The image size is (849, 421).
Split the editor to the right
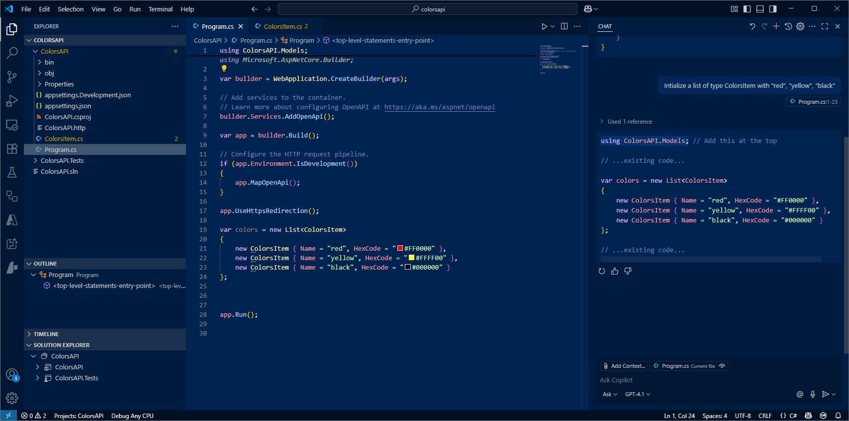[564, 26]
